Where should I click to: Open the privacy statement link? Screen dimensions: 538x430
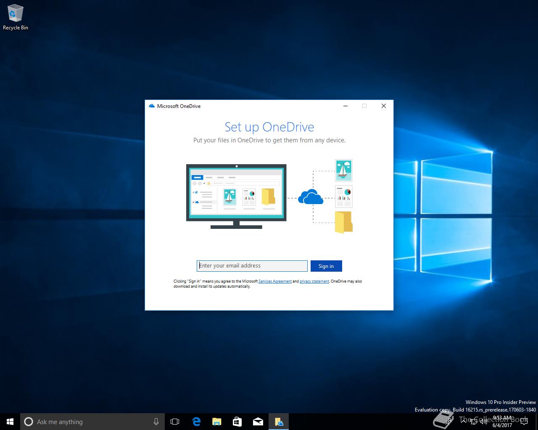(314, 281)
